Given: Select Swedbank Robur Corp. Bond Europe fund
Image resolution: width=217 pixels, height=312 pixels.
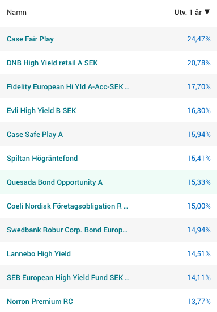Looking at the screenshot, I should pyautogui.click(x=67, y=230).
